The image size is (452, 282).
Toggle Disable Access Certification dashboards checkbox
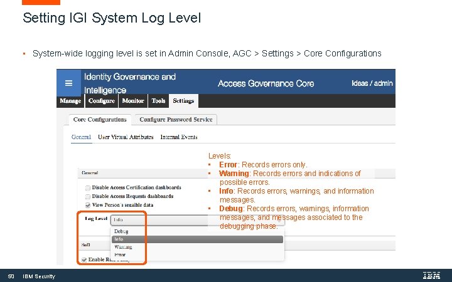pos(88,188)
